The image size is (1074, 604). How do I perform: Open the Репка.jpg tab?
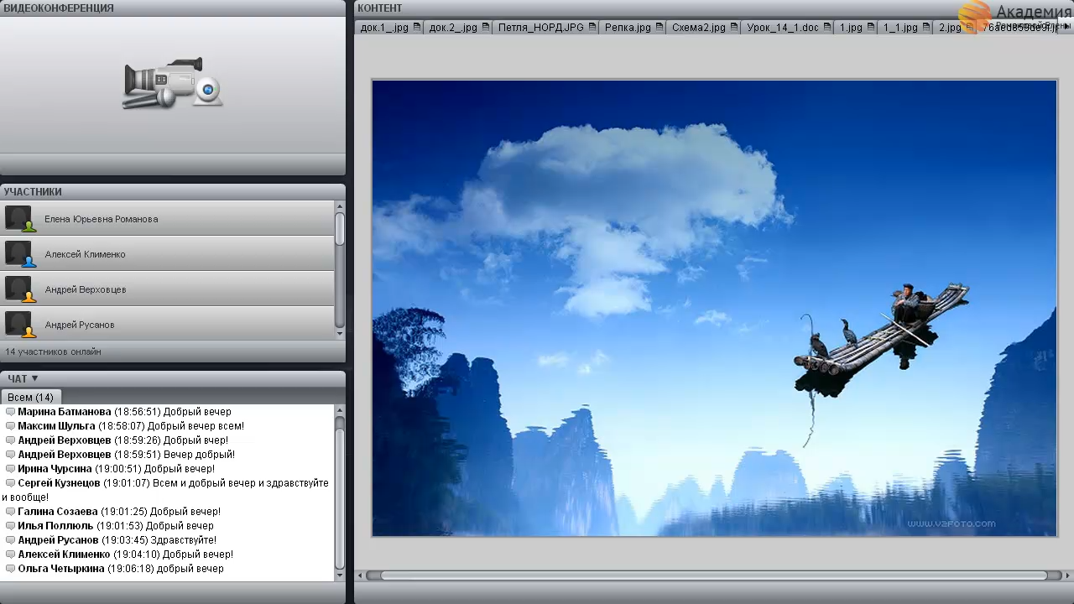pos(633,27)
